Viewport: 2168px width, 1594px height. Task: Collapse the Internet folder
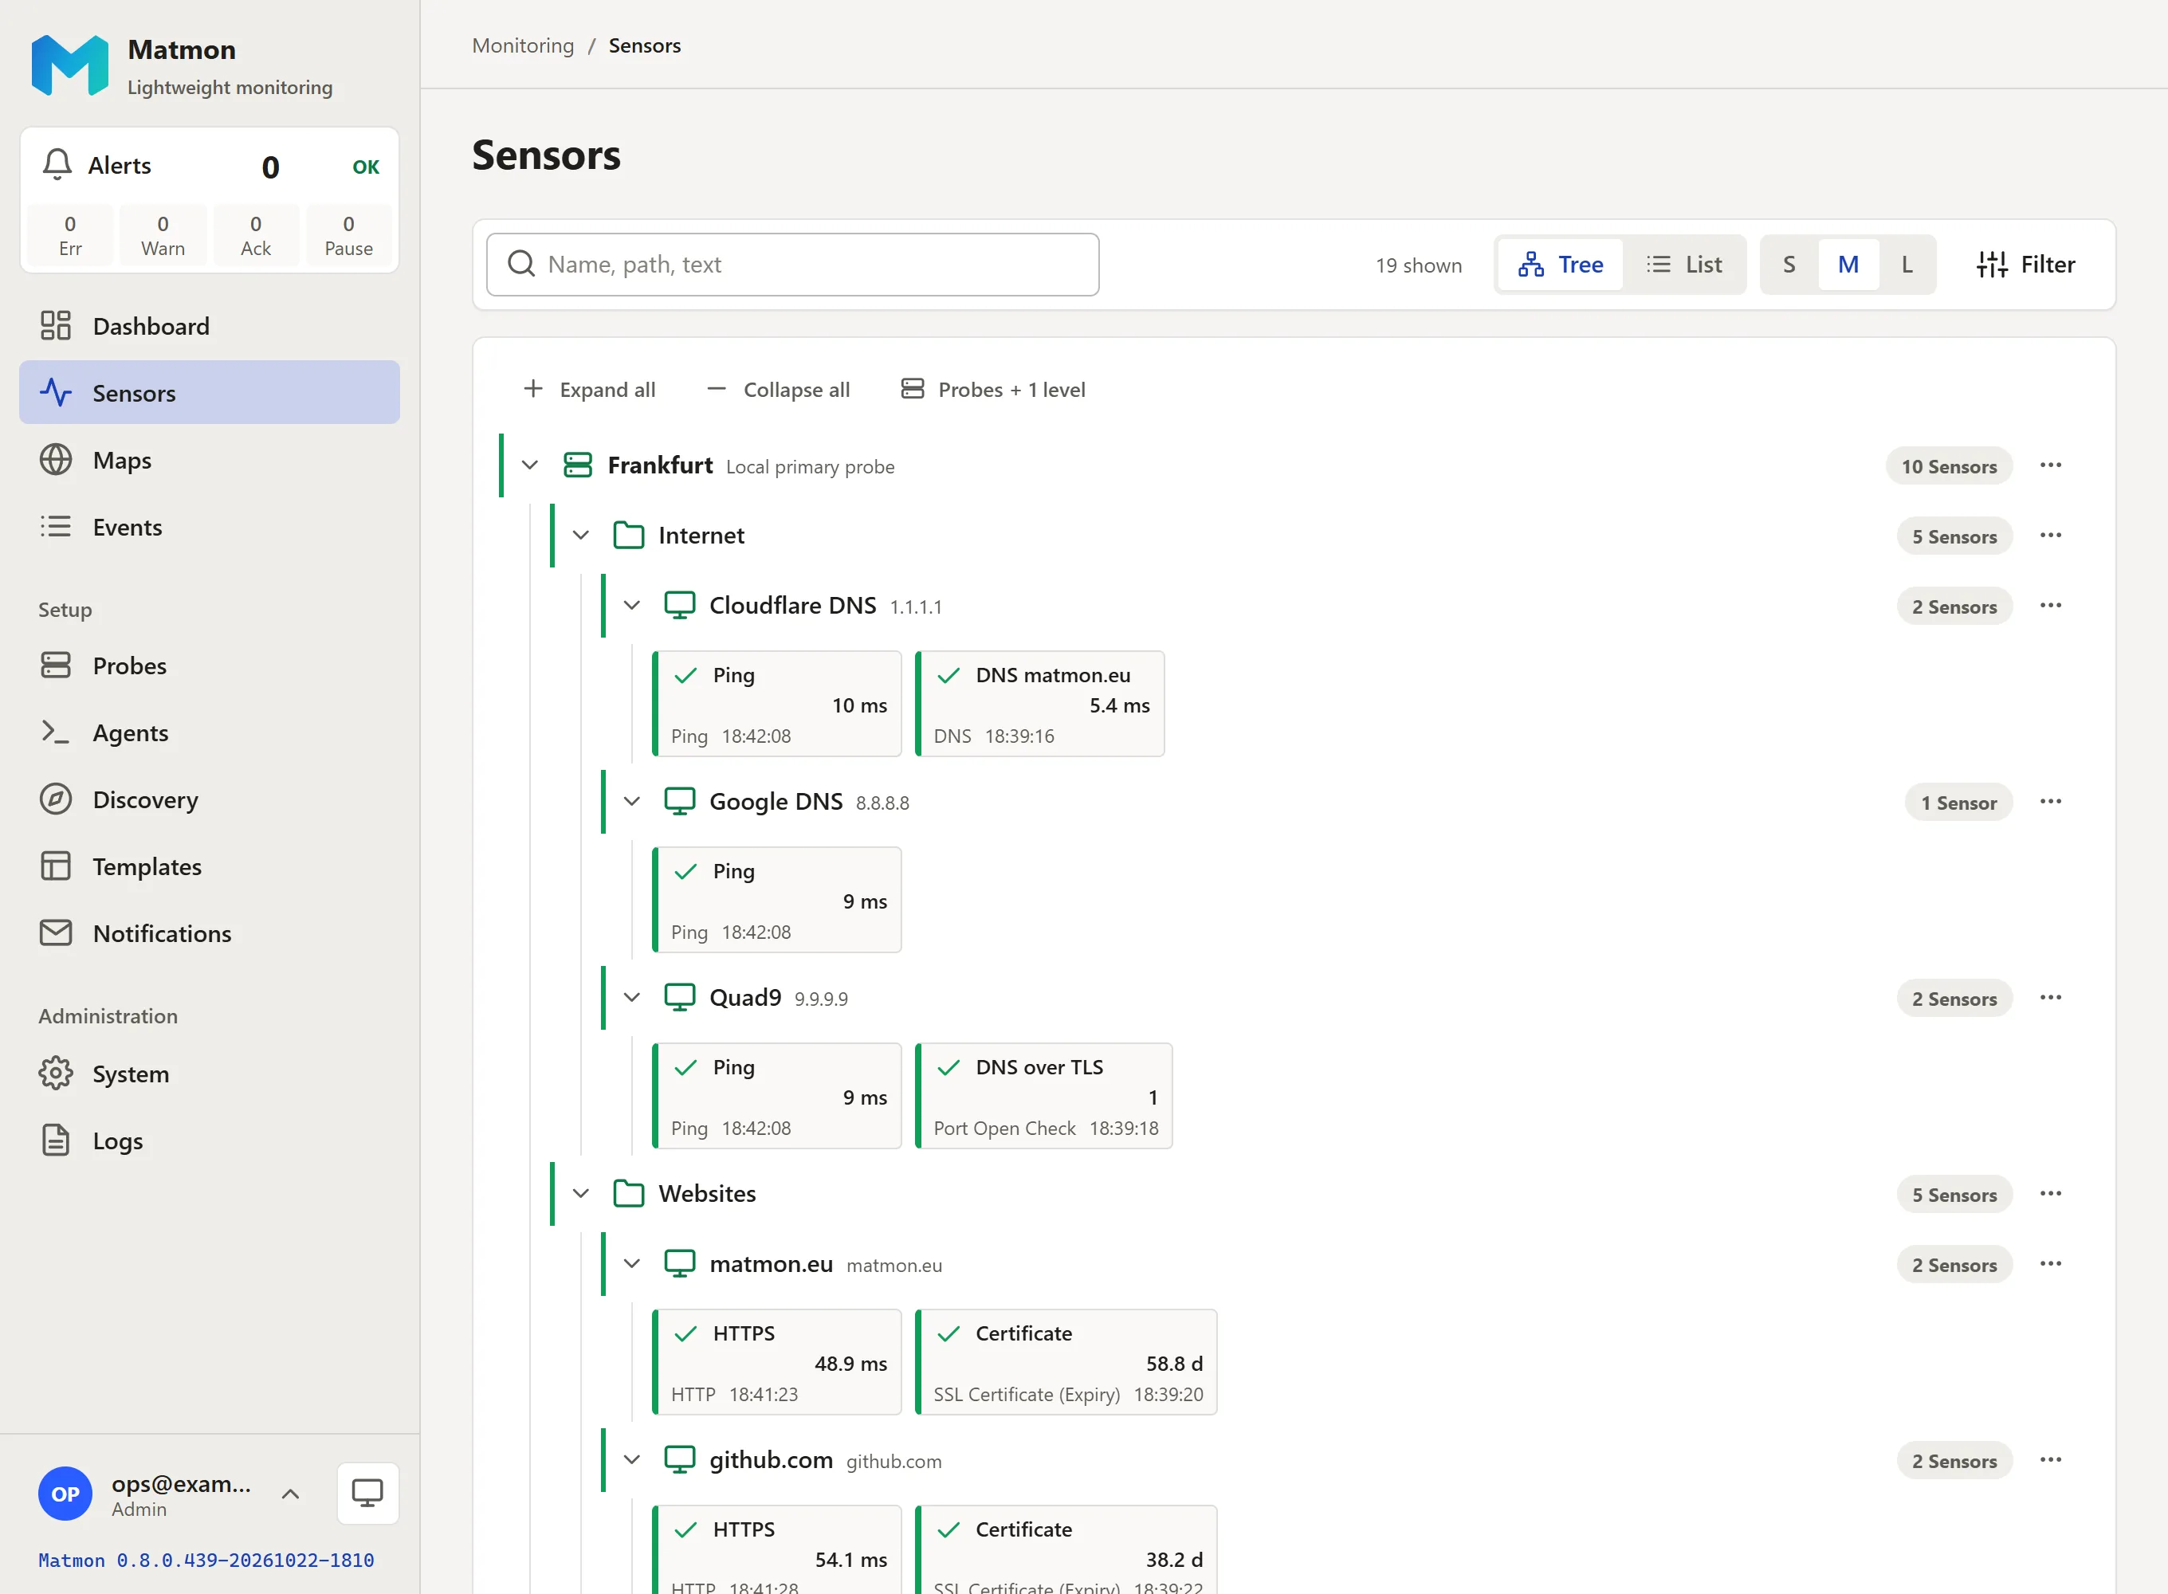point(581,536)
